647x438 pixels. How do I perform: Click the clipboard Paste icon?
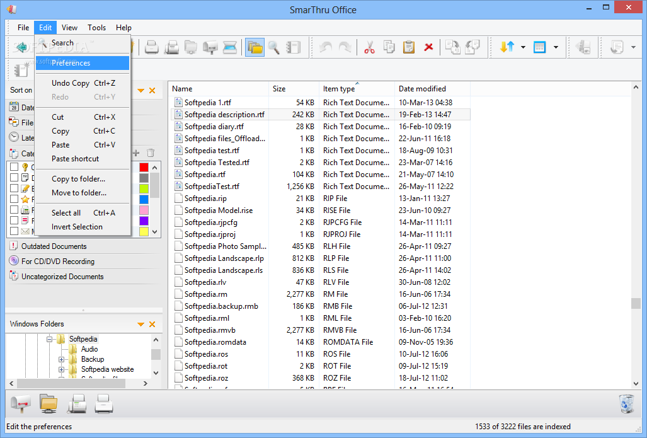pos(408,47)
